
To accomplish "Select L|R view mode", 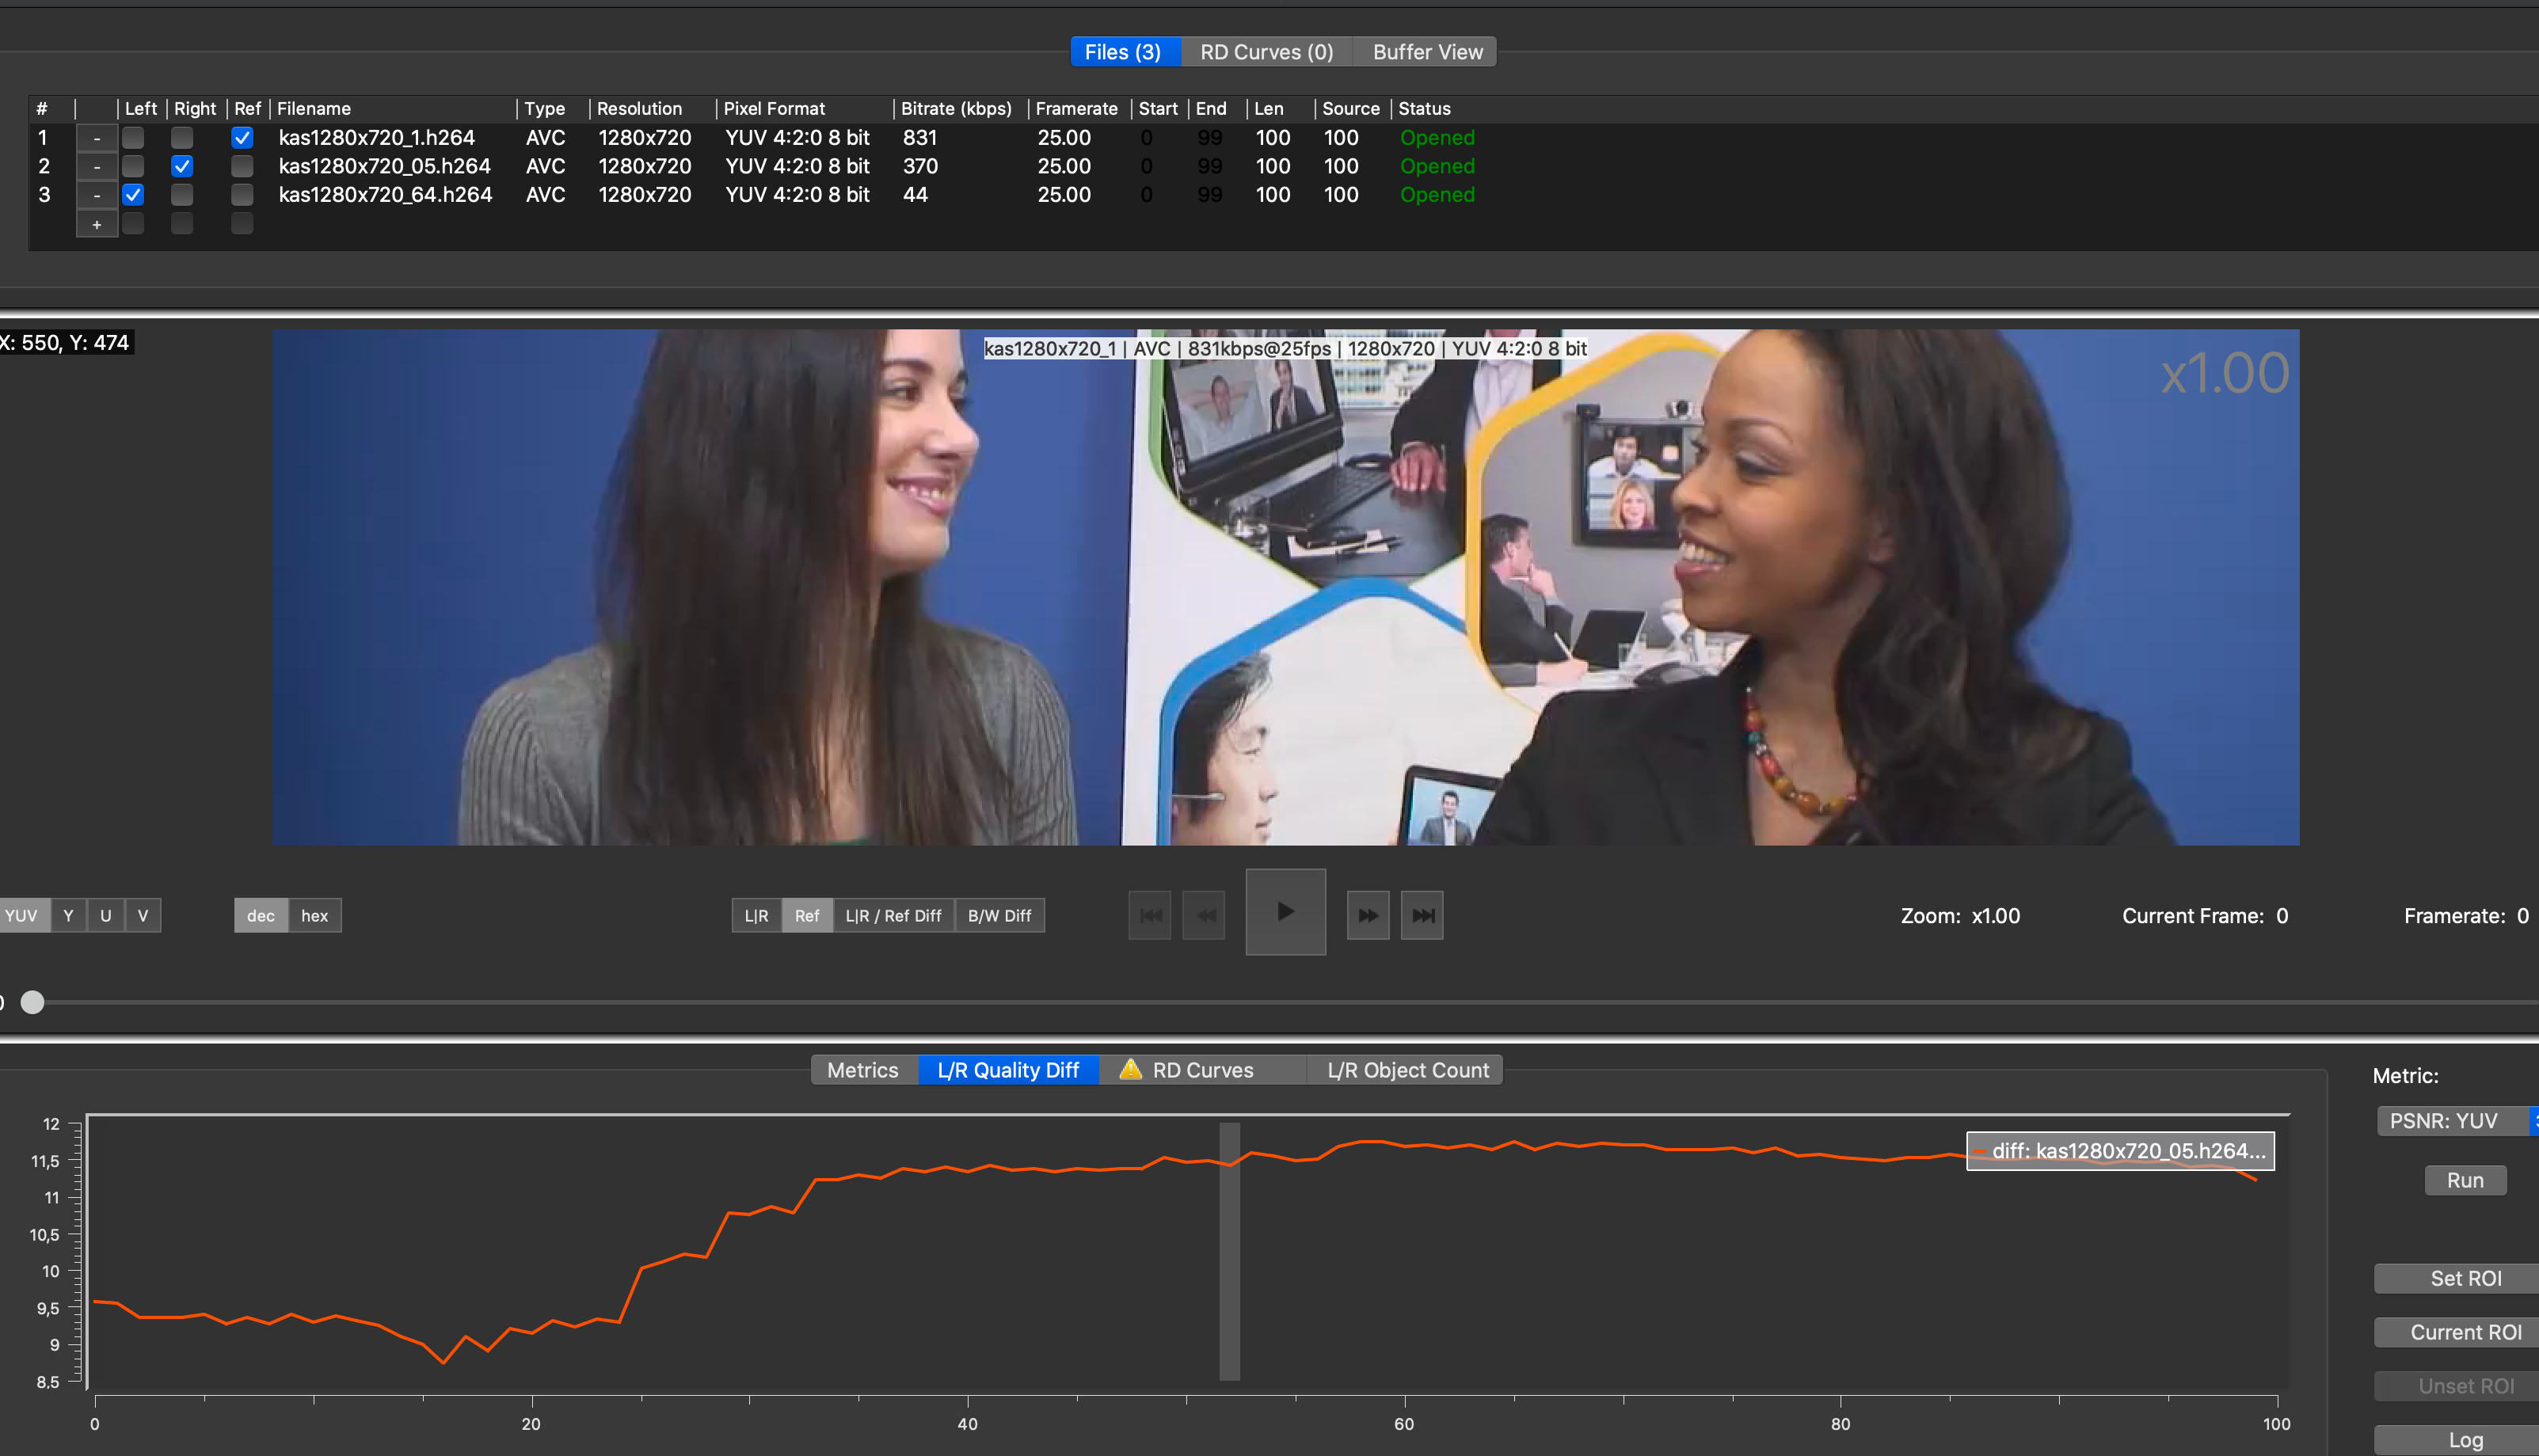I will tap(756, 915).
